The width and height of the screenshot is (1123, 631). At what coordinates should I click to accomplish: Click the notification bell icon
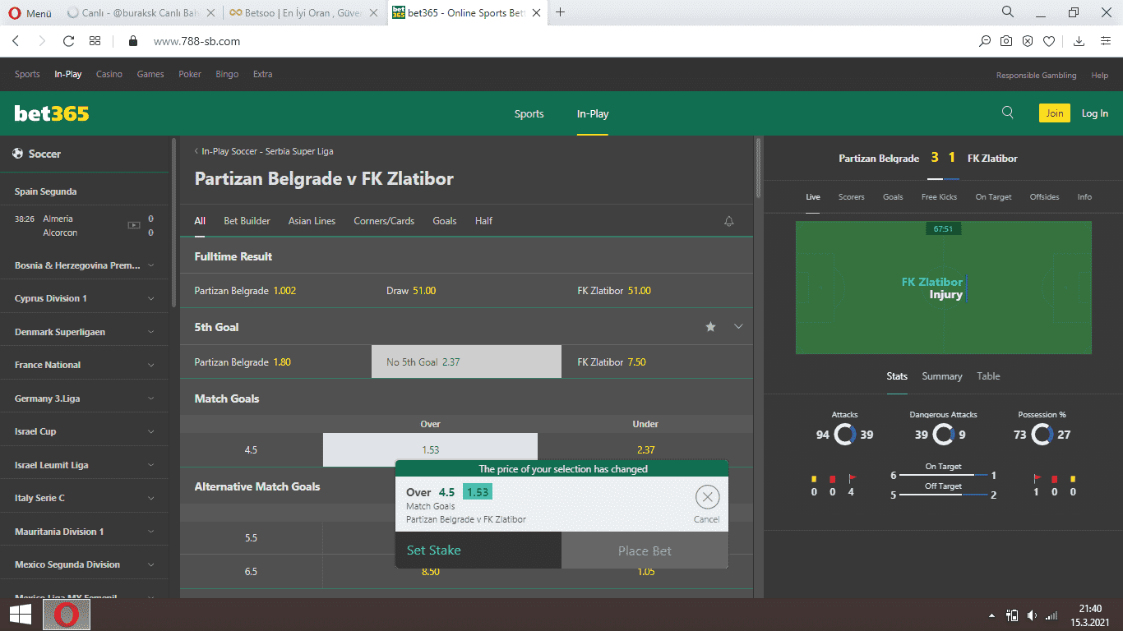728,221
